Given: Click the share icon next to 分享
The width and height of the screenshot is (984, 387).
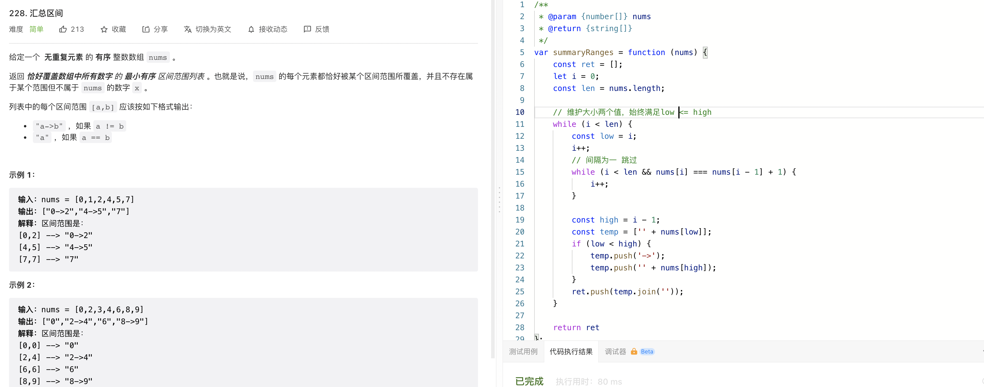Looking at the screenshot, I should pos(146,29).
